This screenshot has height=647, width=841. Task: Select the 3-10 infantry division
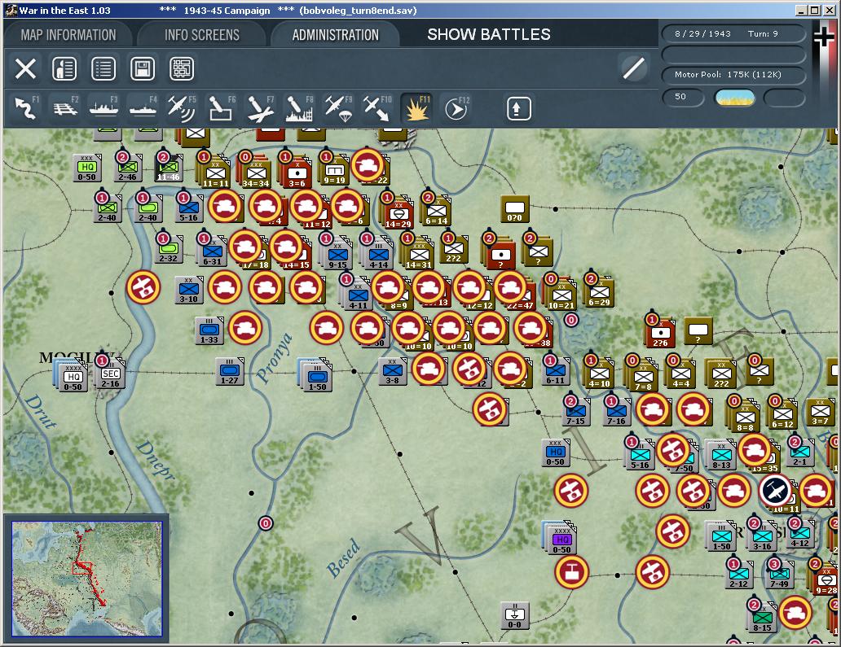189,291
